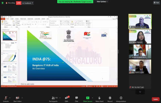
Task: Click the zoom in plus in PowerPoint
Action: tap(113, 86)
